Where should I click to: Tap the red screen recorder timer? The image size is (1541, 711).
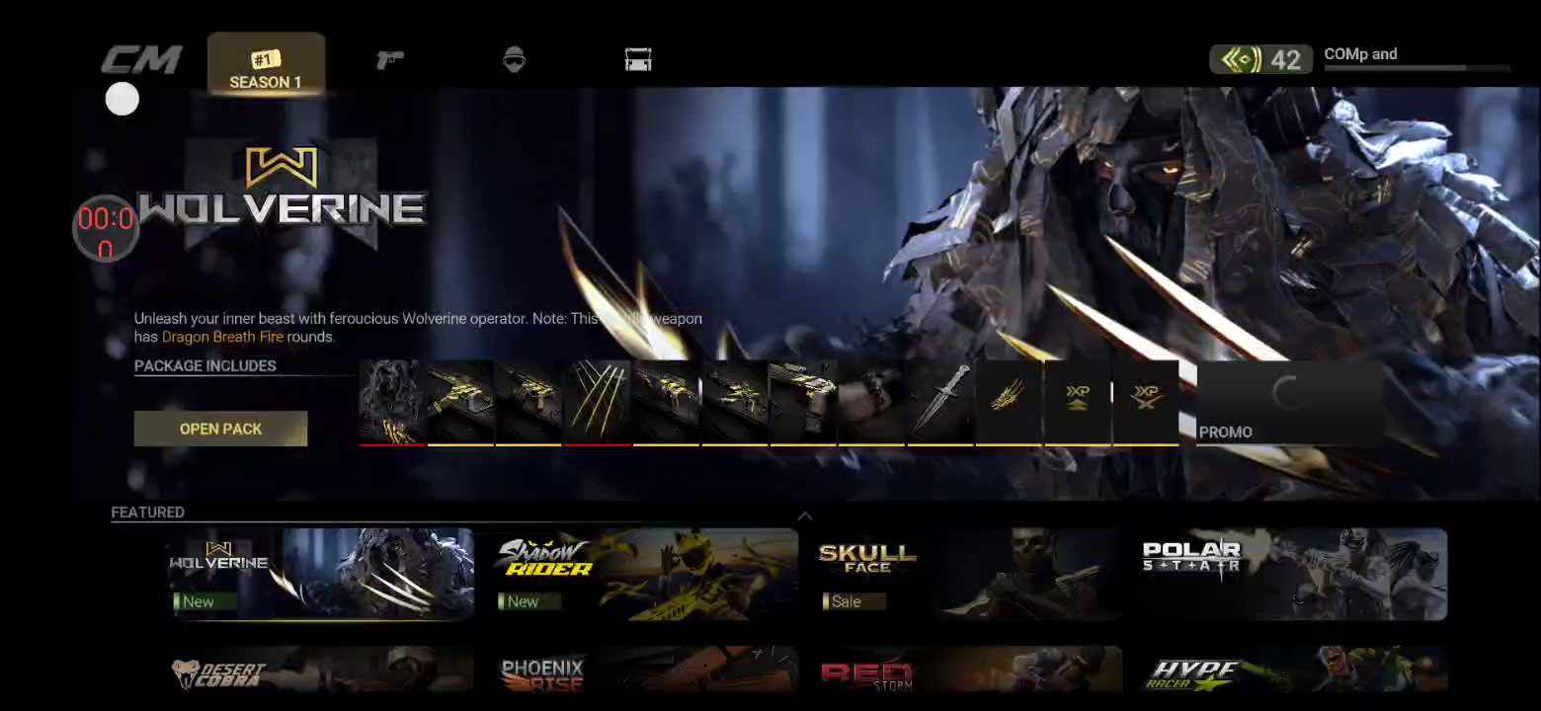tap(106, 228)
